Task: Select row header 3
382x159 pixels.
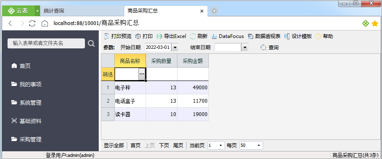Action: [x=108, y=114]
